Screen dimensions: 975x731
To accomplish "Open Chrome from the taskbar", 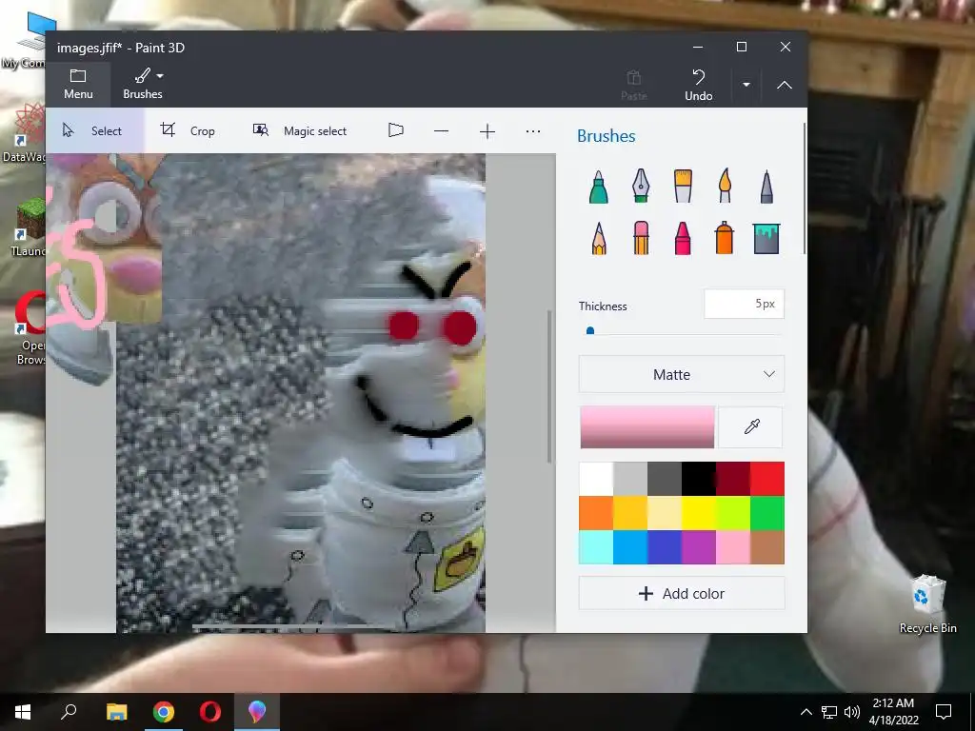I will coord(164,712).
